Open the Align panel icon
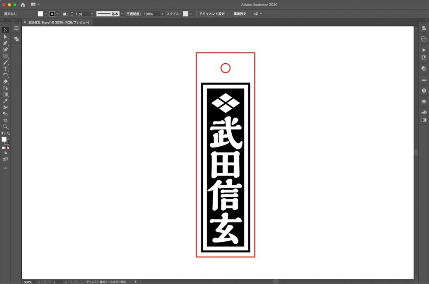Screen dimensions: 429x284 (x=424, y=28)
